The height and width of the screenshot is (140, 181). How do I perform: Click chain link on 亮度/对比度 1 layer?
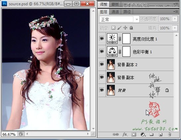pos(120,39)
